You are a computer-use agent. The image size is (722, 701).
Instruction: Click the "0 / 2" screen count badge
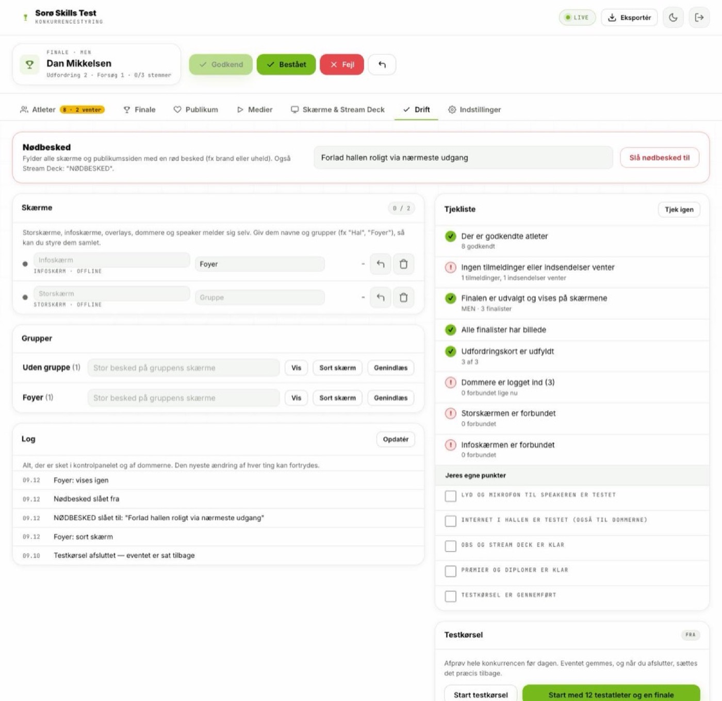[401, 208]
